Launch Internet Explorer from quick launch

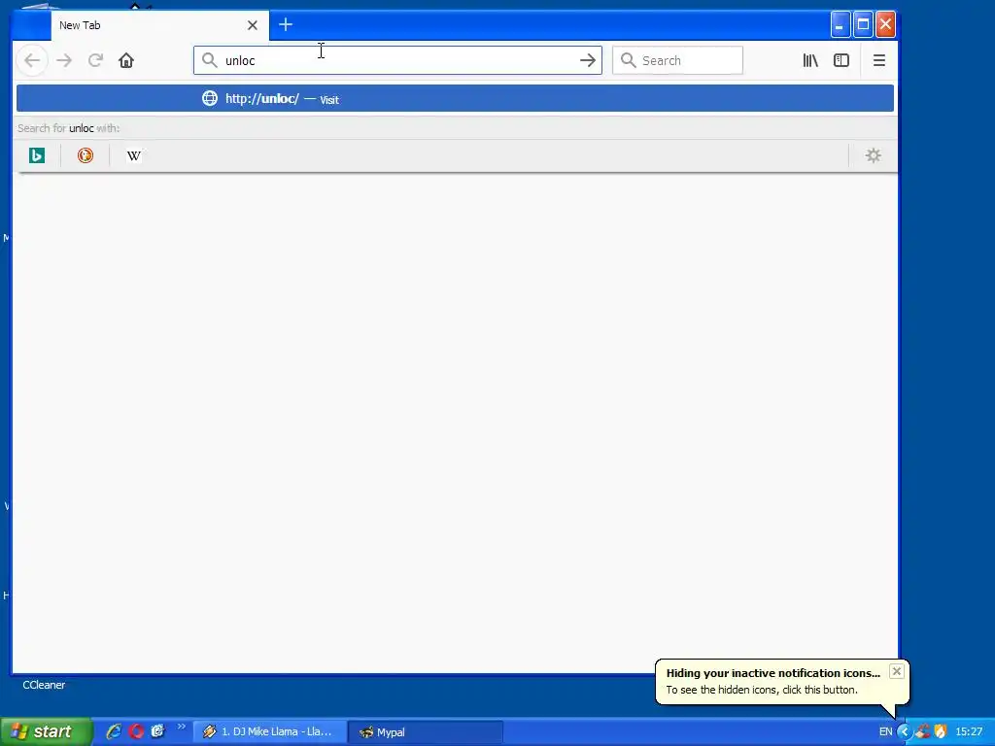point(114,731)
